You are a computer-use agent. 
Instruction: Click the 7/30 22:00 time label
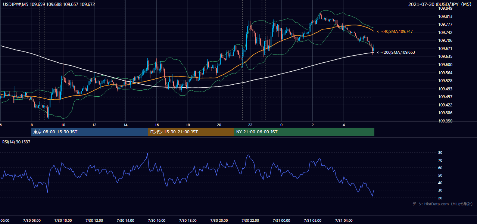tap(250, 221)
